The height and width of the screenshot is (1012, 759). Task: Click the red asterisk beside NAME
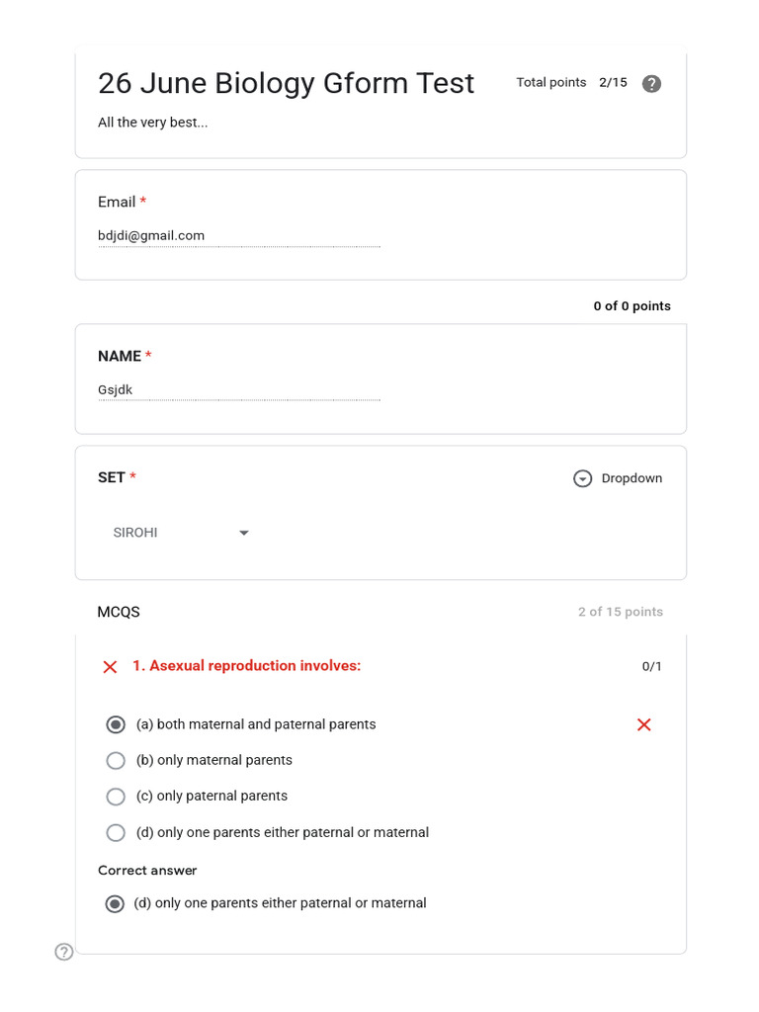tap(148, 355)
